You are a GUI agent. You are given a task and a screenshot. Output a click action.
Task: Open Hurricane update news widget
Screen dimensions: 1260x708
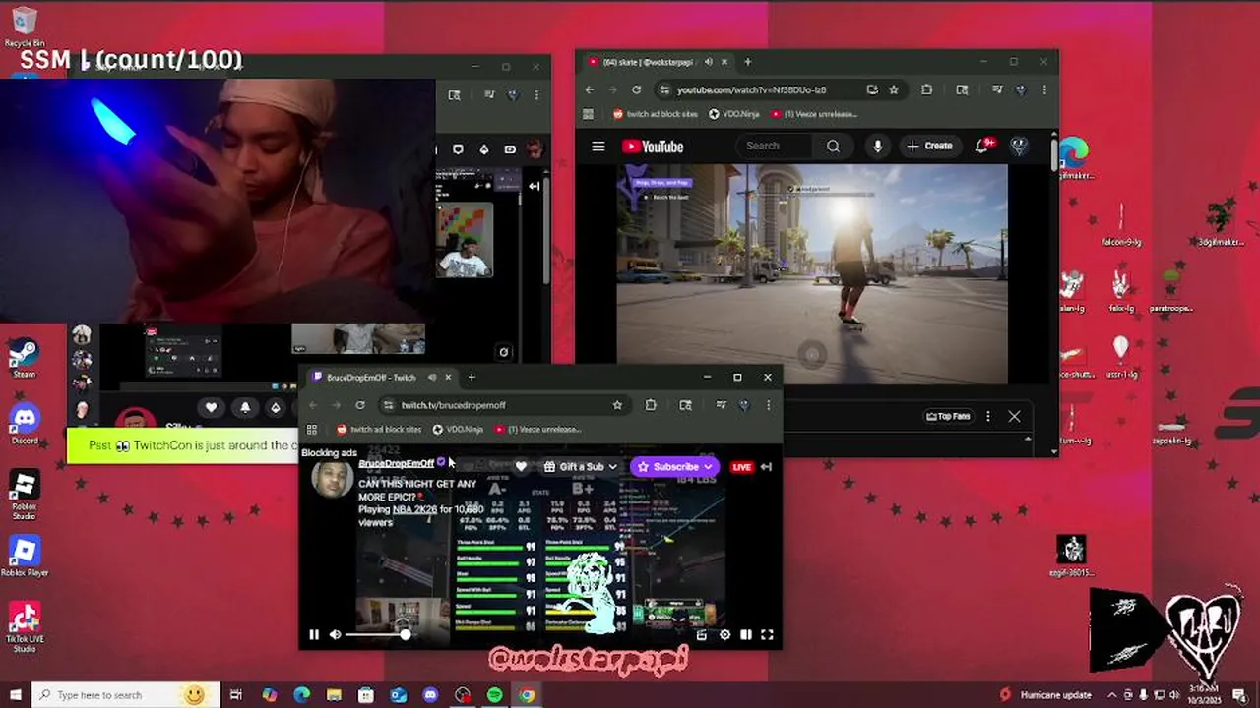click(x=1045, y=695)
